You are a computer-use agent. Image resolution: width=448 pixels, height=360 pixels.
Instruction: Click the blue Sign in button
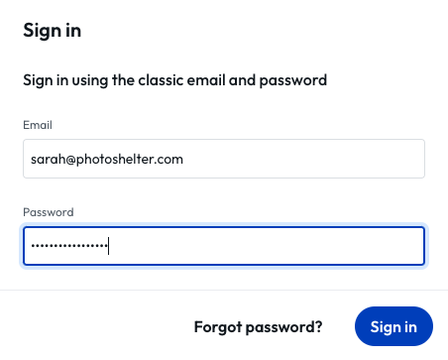coord(393,326)
